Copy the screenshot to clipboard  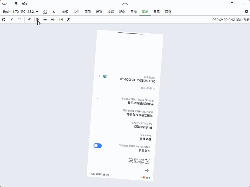point(19,20)
